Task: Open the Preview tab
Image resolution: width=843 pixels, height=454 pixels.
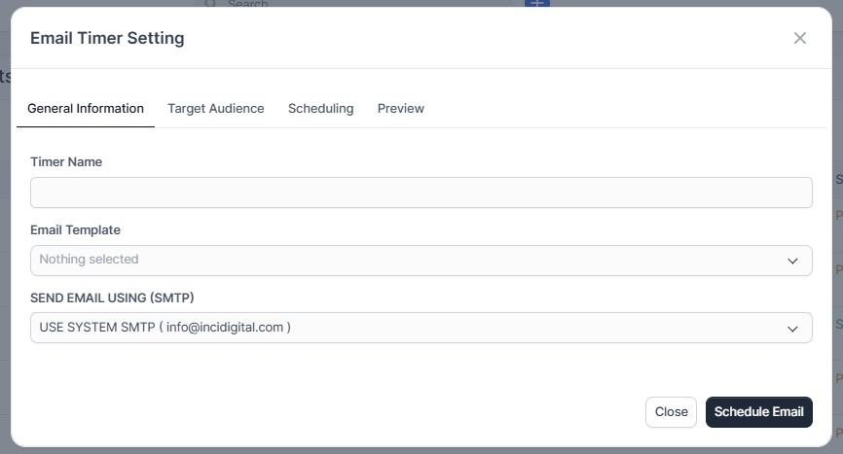Action: click(x=400, y=109)
